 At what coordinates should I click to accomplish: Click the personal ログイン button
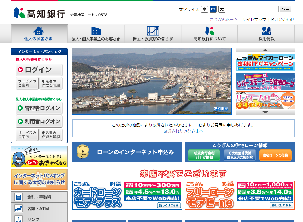[39, 70]
